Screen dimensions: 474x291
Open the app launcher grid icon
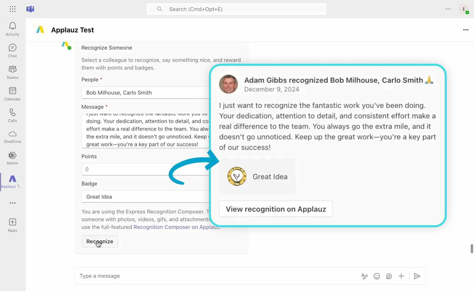[12, 9]
